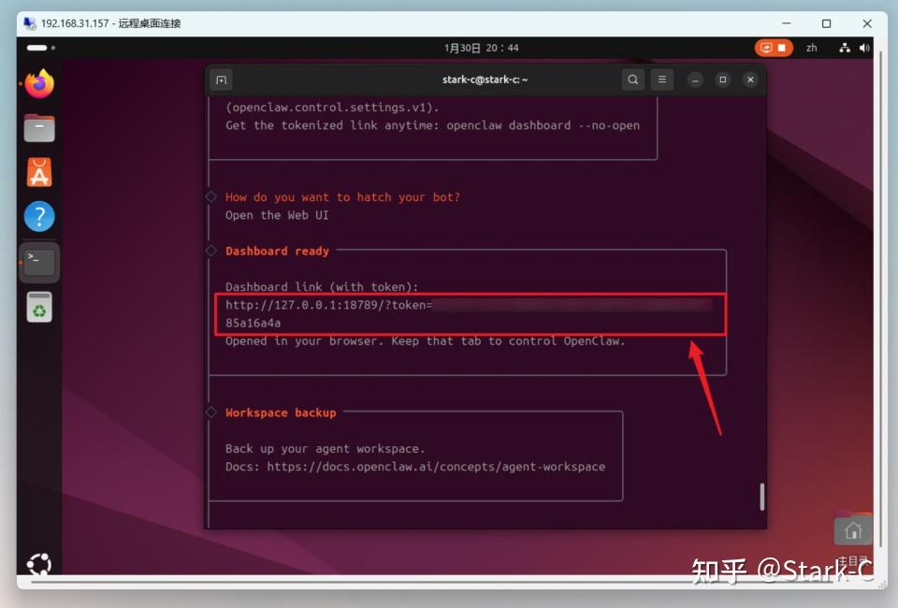898x608 pixels.
Task: Switch the zh input method indicator
Action: (x=812, y=48)
